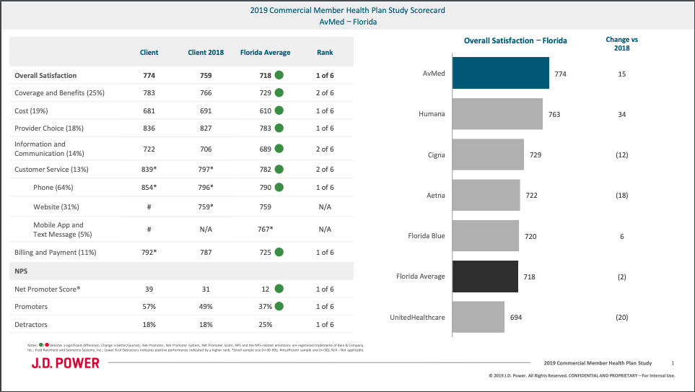The width and height of the screenshot is (695, 392).
Task: Click the (12) change value for Cigna
Action: click(x=622, y=154)
